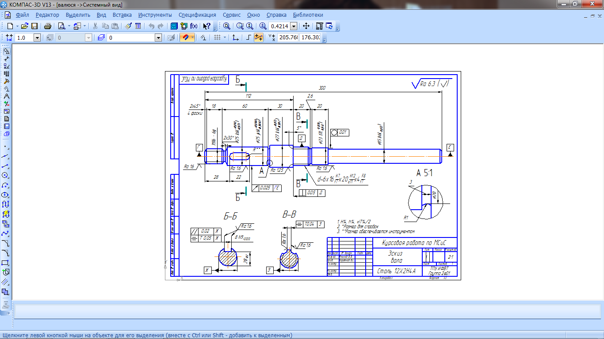This screenshot has height=339, width=604.
Task: Toggle the global snaps magnet button
Action: coord(186,38)
